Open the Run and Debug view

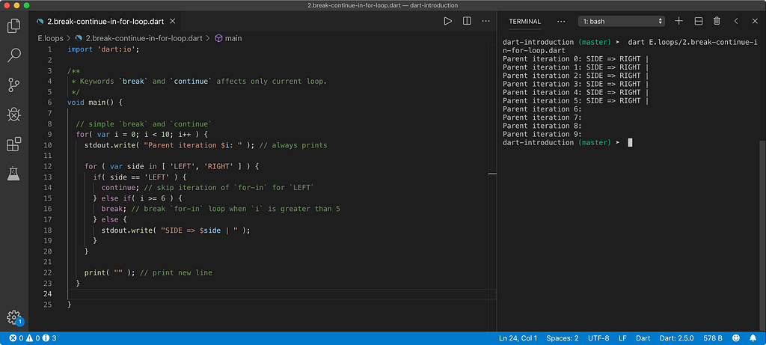click(13, 115)
